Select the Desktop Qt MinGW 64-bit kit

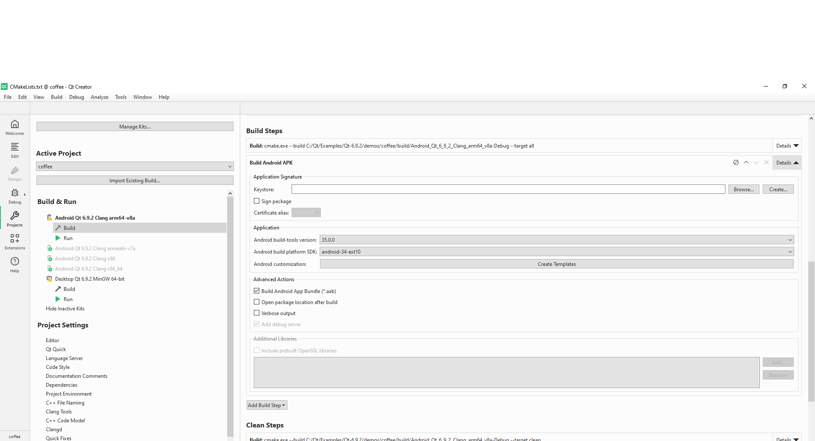coord(90,279)
